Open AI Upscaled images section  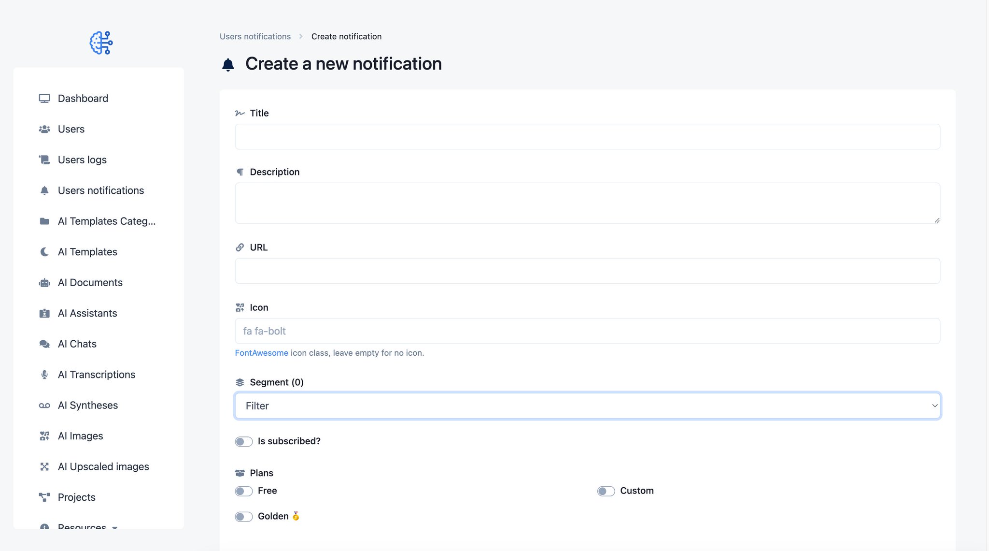pyautogui.click(x=103, y=466)
